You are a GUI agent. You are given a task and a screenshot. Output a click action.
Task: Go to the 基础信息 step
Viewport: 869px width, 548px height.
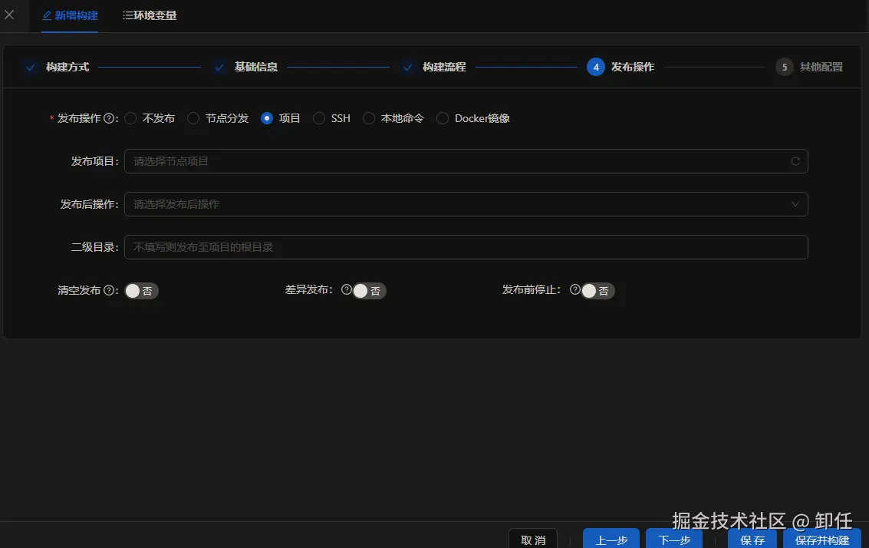tap(245, 67)
